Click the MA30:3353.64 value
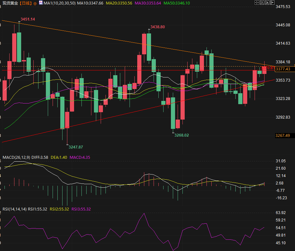Image resolution: width=295 pixels, height=251 pixels. click(x=148, y=3)
